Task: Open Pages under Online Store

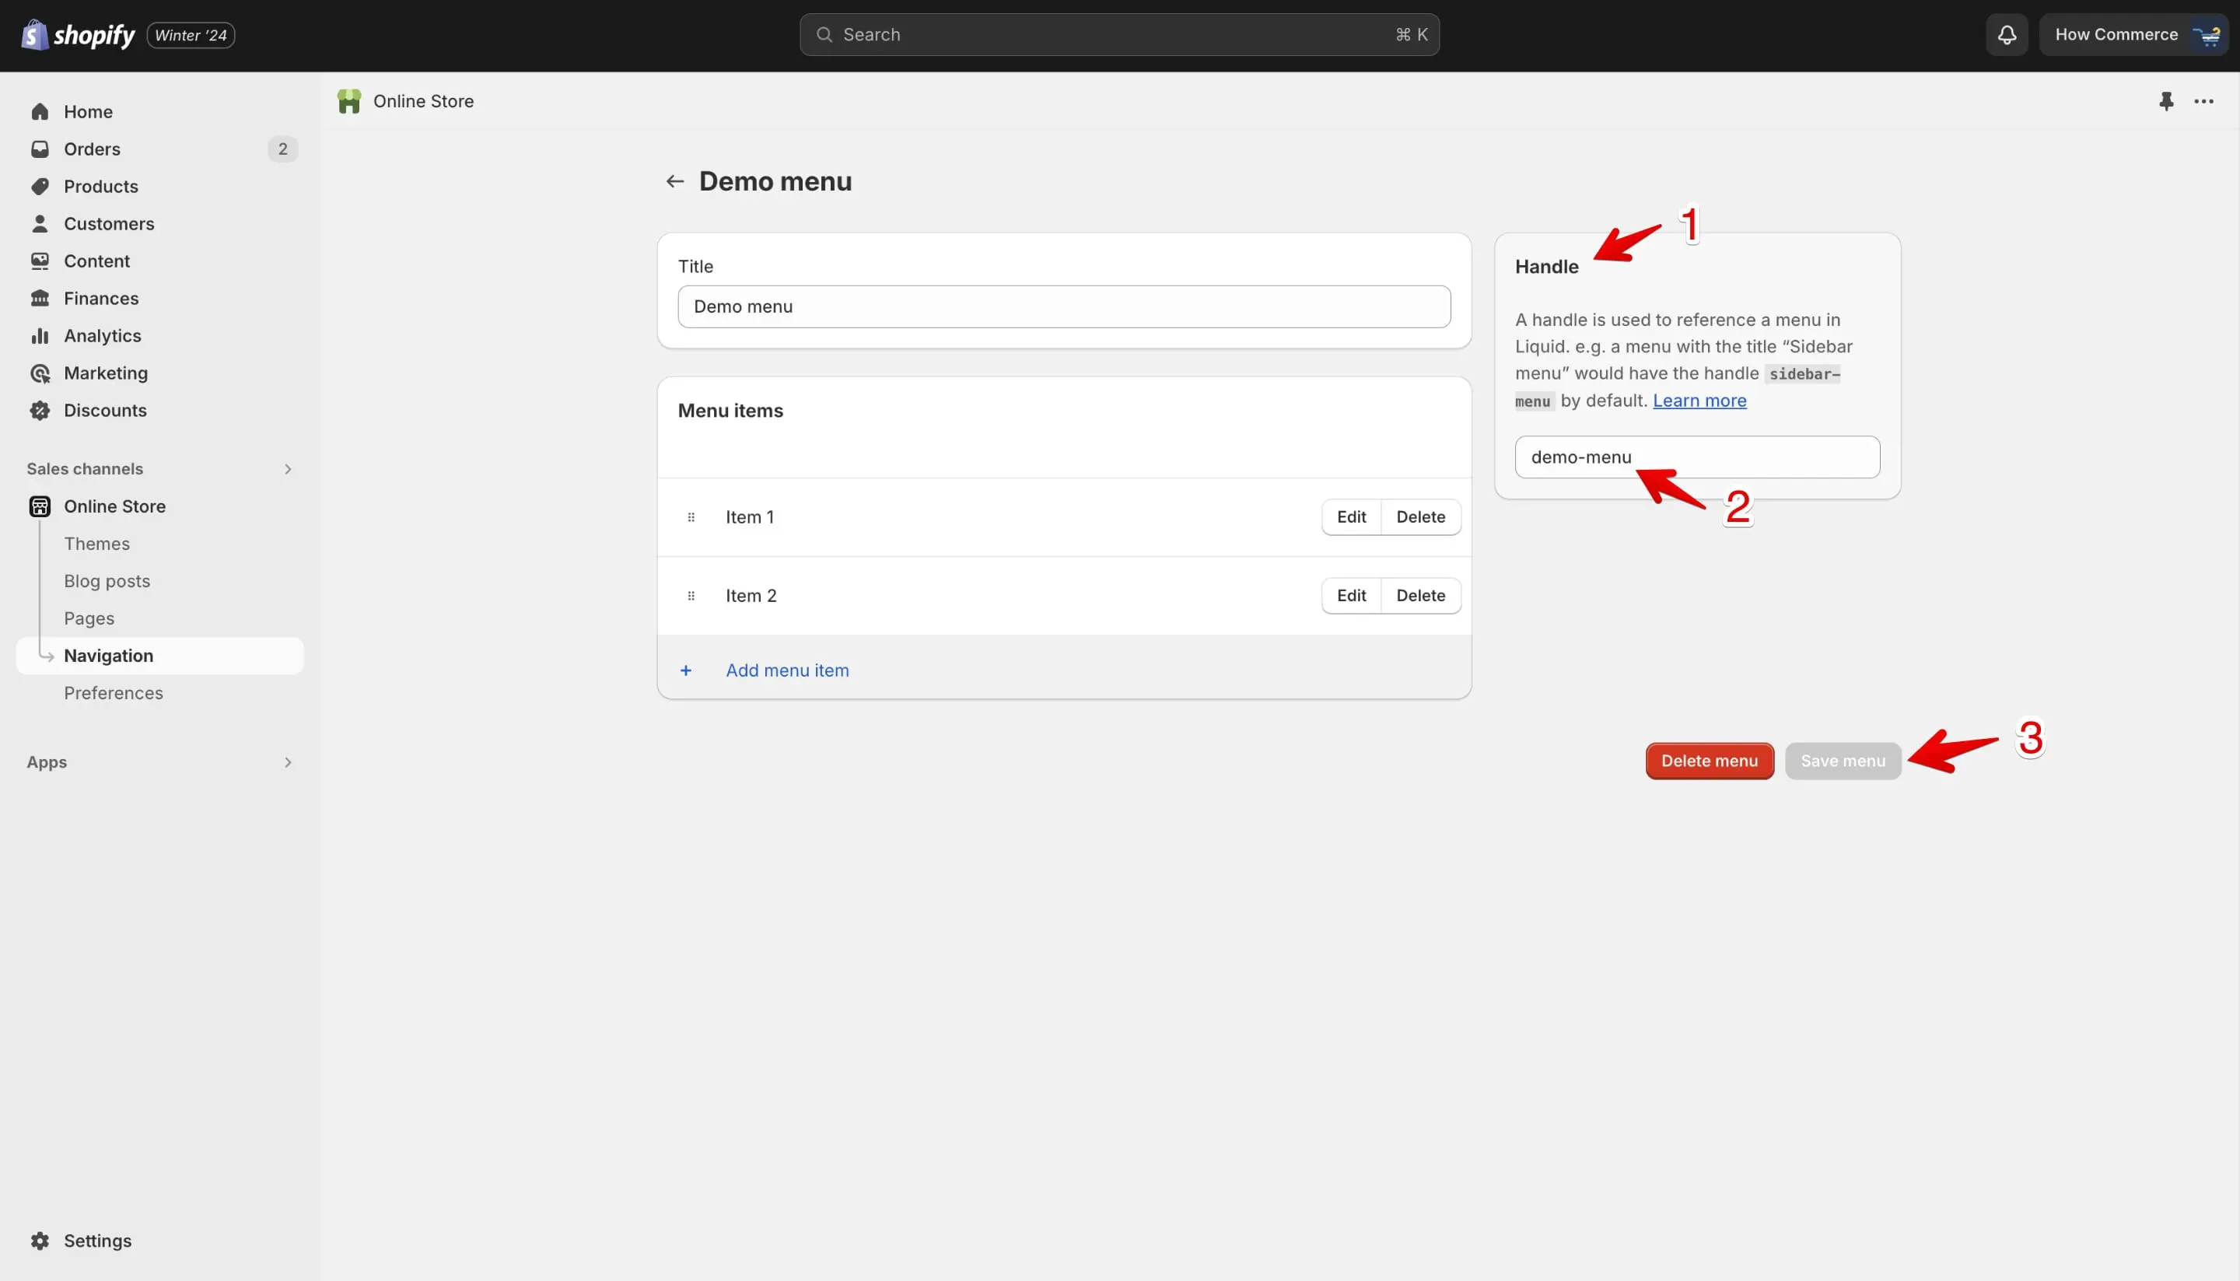Action: click(x=89, y=618)
